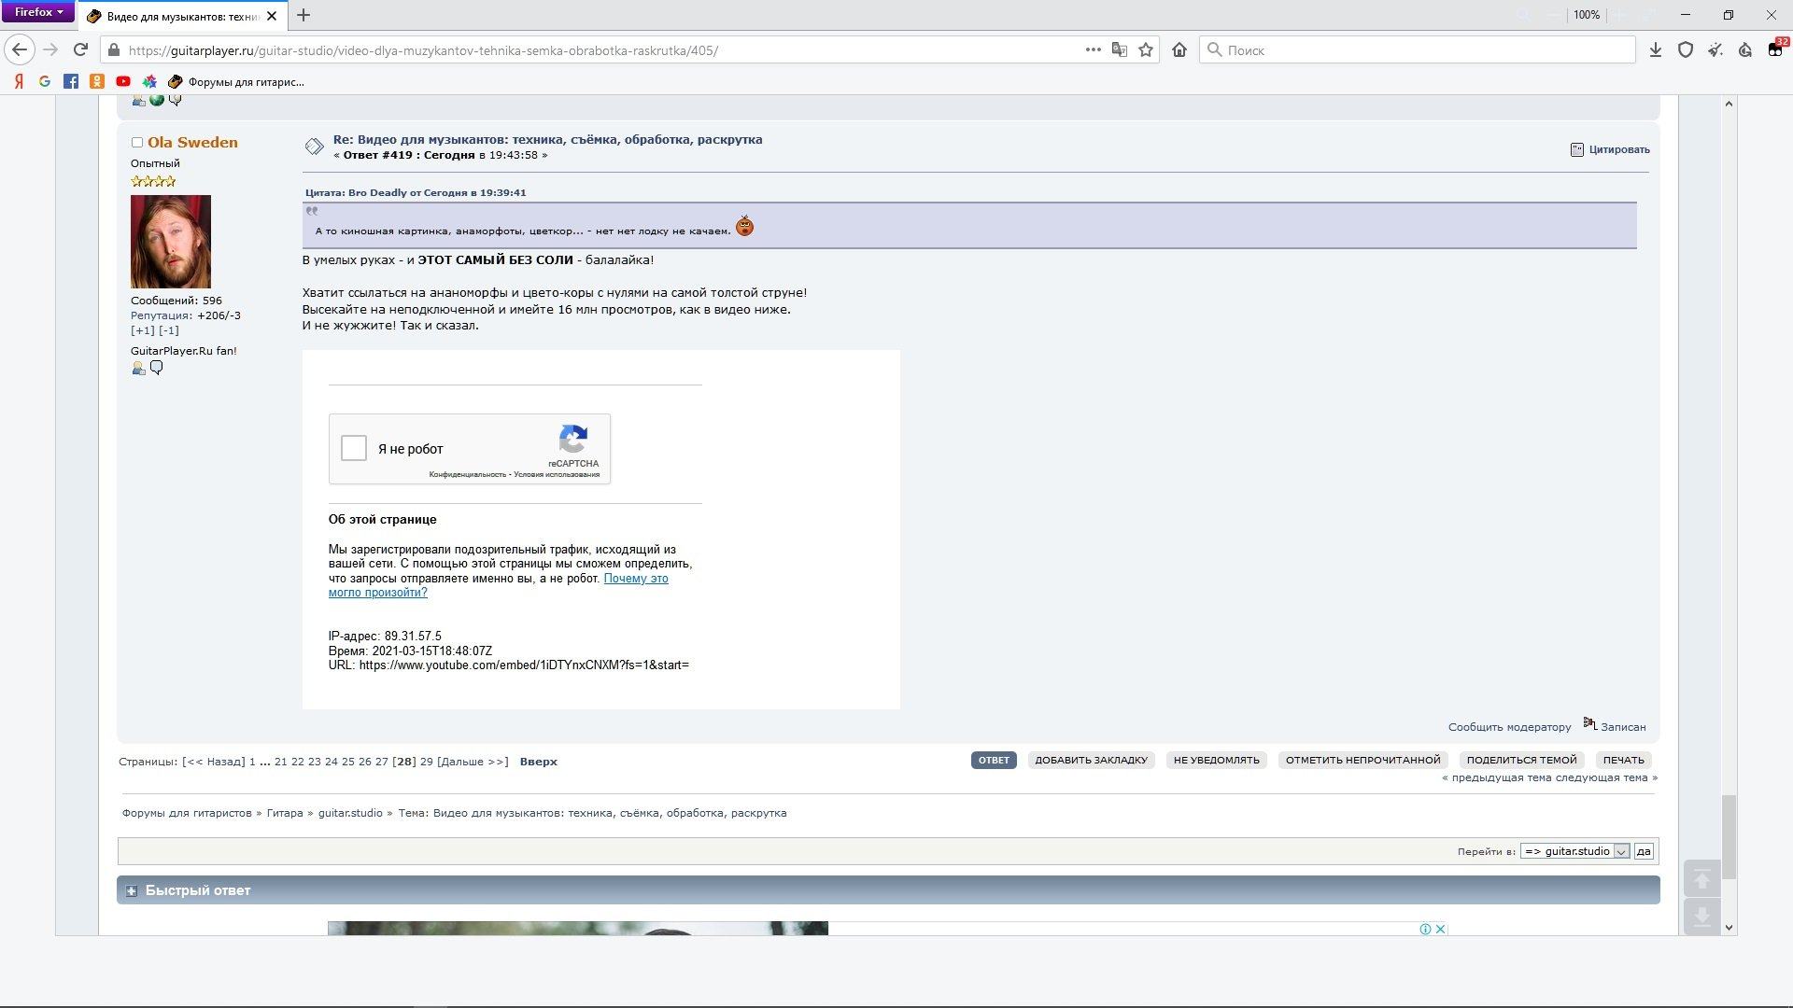
Task: Click the Поиск search field
Action: tap(1419, 50)
